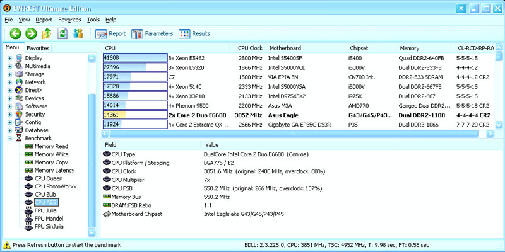Select the 8x Xeon E5462 result row
The image size is (505, 252).
coord(298,58)
